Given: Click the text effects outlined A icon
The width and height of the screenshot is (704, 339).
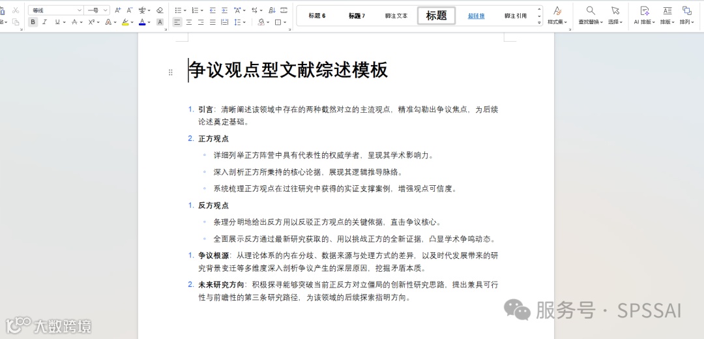Looking at the screenshot, I should [108, 22].
